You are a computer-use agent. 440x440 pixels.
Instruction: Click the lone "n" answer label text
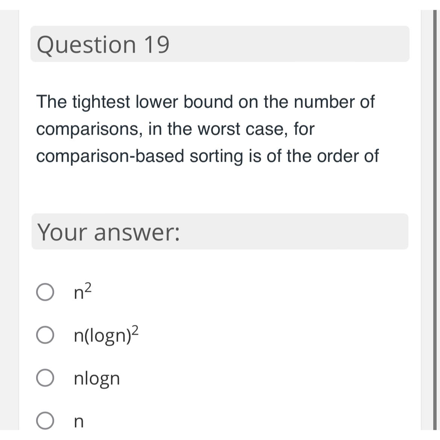point(79,422)
